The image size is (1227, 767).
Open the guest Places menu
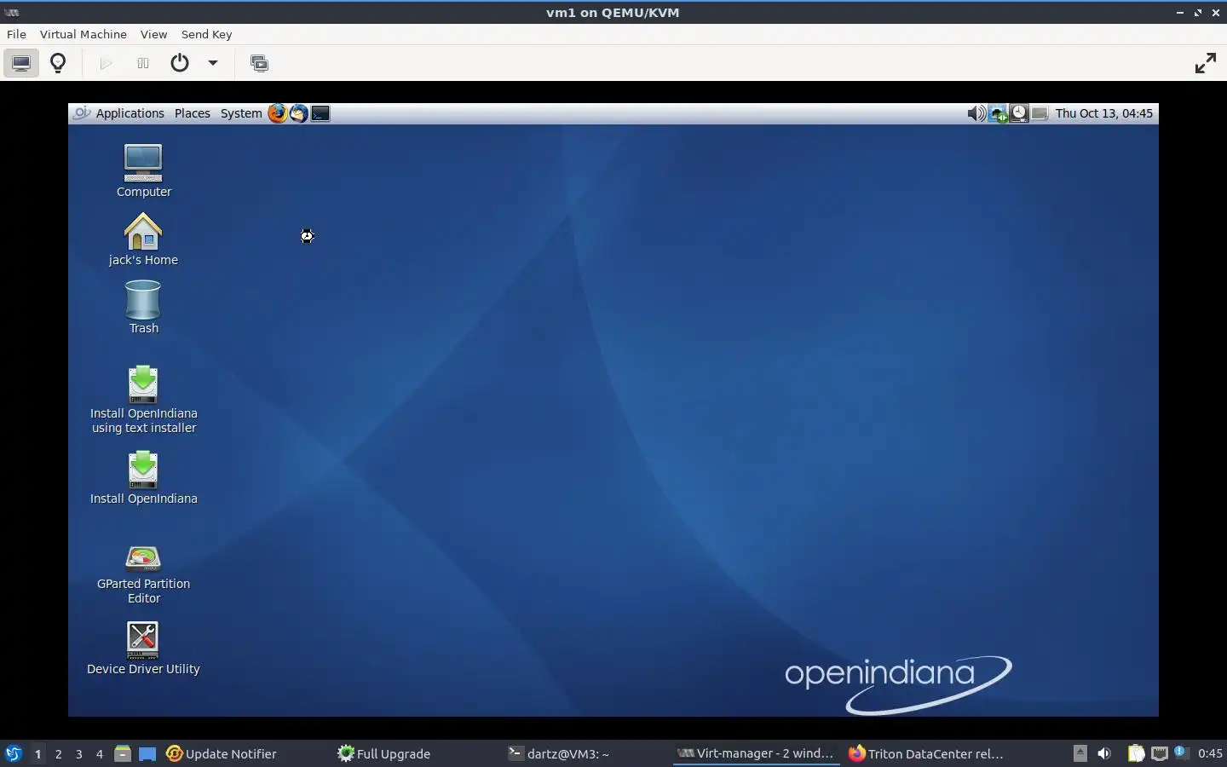[193, 113]
